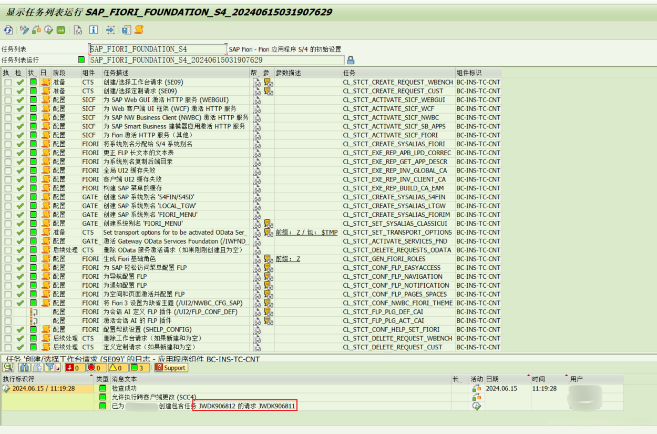Image resolution: width=657 pixels, height=434 pixels.
Task: Click the '执行标识符' log column header
Action: pos(49,379)
